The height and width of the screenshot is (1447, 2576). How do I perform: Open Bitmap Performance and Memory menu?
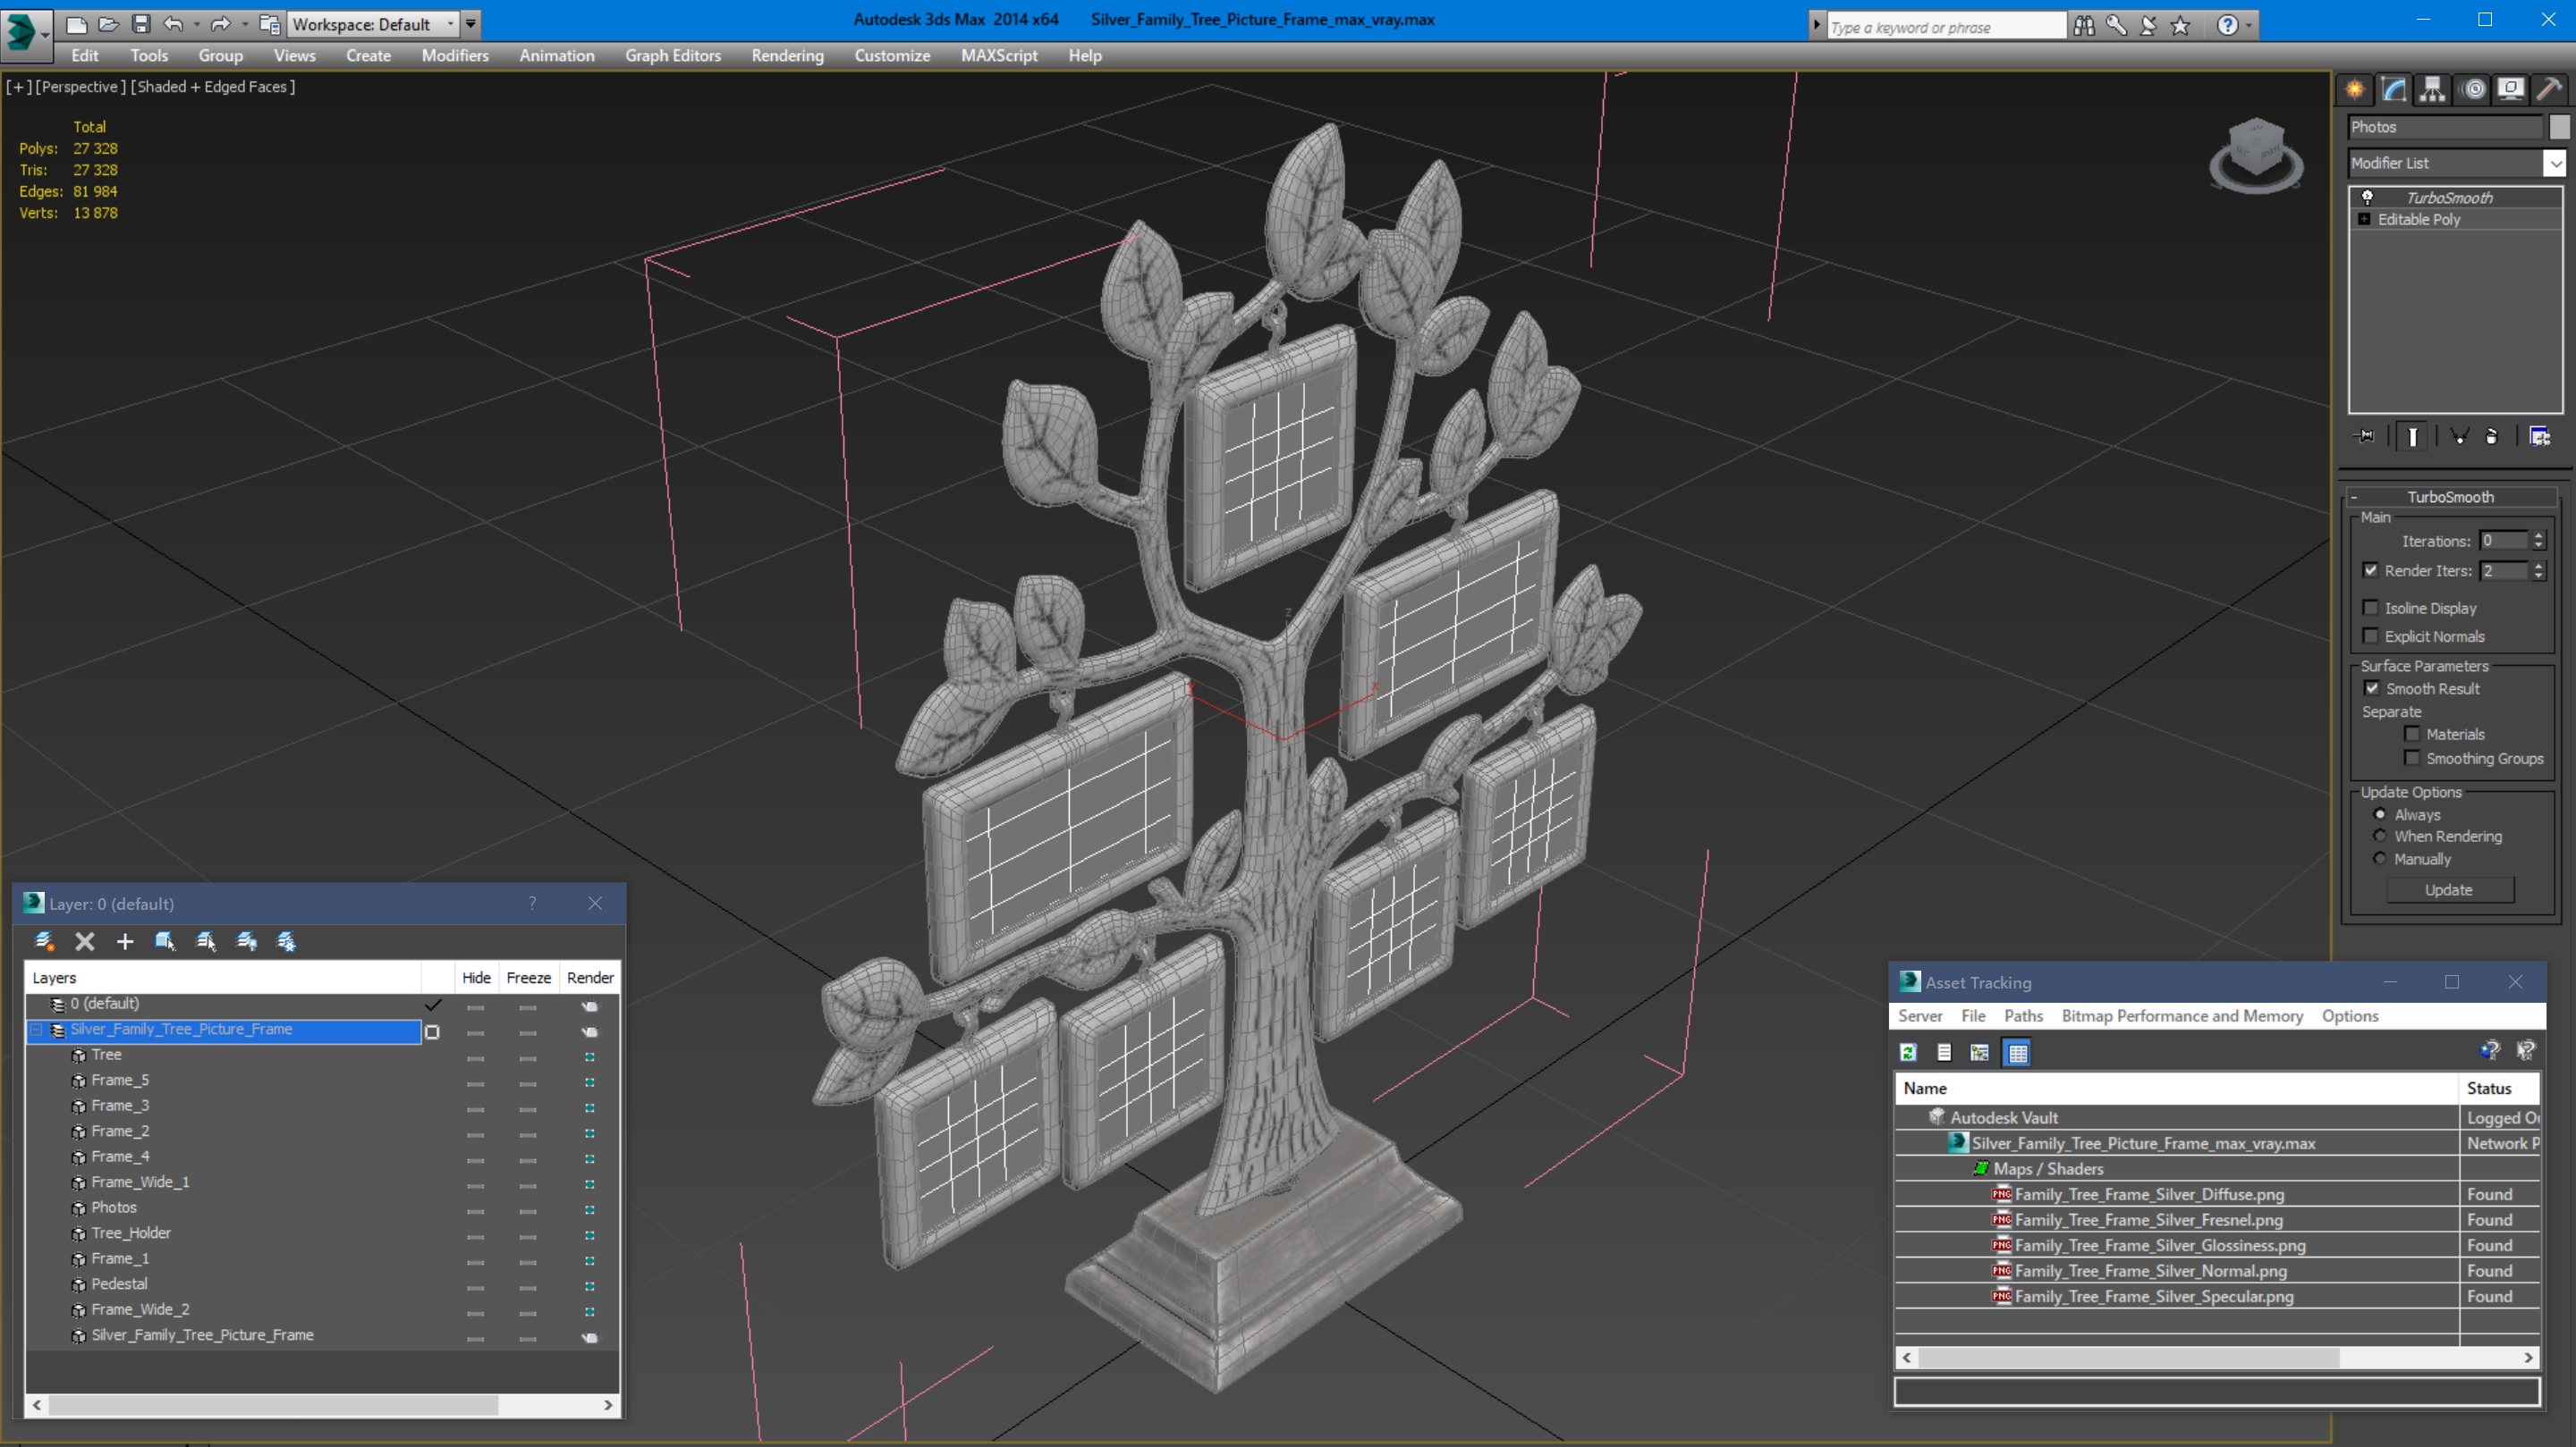2182,1015
